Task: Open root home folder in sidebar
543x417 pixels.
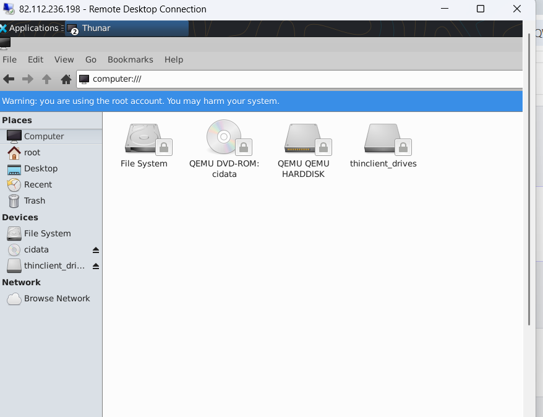Action: tap(51, 152)
